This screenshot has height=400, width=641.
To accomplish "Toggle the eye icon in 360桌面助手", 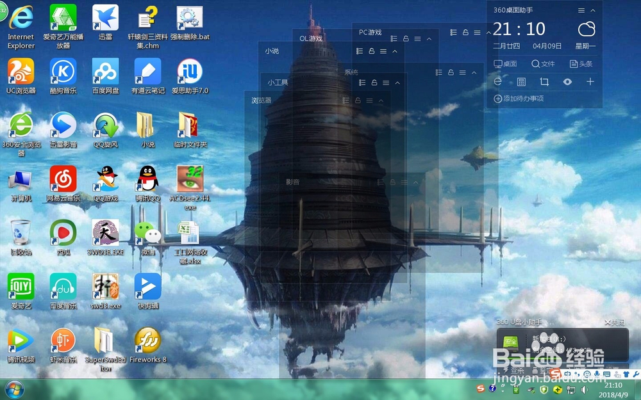I will click(567, 82).
